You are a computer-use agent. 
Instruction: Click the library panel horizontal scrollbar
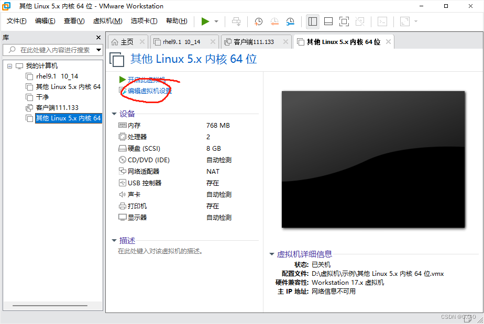50,306
